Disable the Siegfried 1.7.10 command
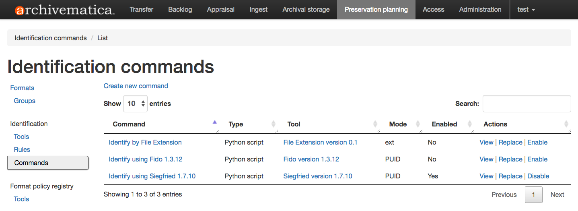Image resolution: width=578 pixels, height=211 pixels. click(538, 176)
